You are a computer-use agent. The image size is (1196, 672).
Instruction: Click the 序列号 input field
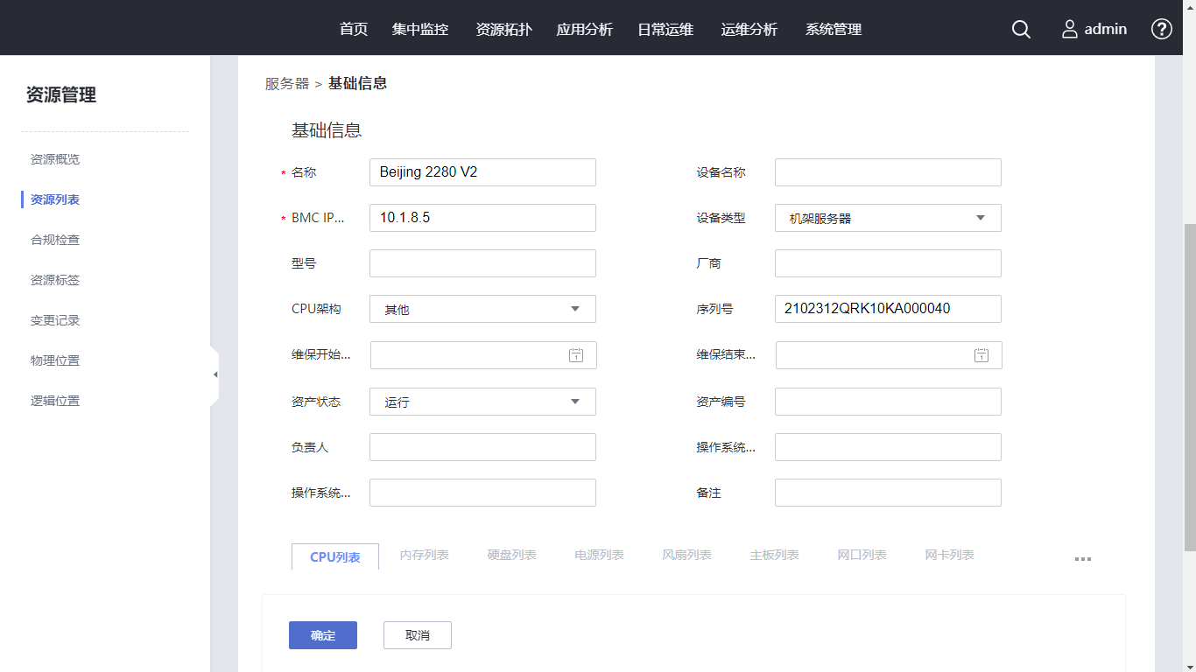(x=888, y=309)
